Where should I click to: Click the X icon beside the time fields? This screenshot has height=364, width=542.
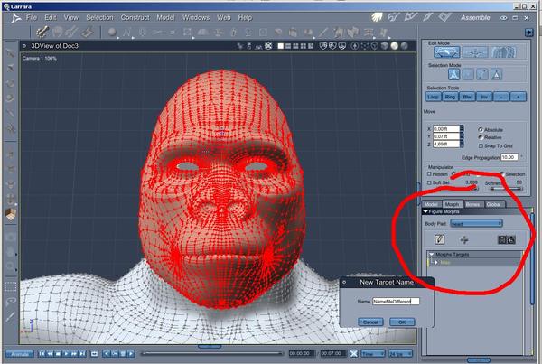(353, 354)
